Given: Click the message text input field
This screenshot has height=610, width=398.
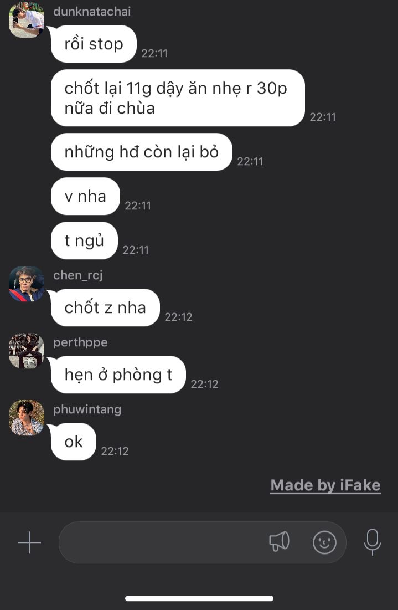Looking at the screenshot, I should [202, 542].
